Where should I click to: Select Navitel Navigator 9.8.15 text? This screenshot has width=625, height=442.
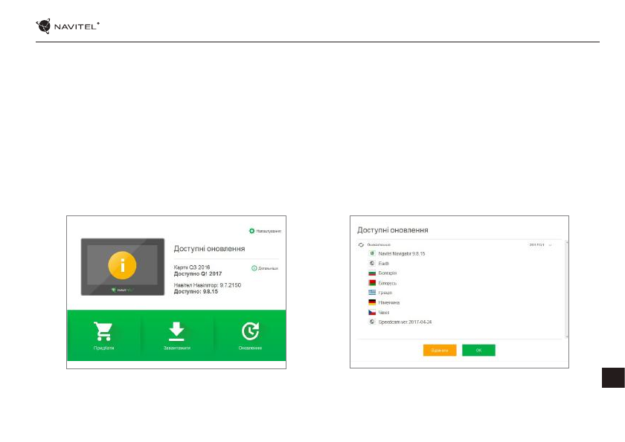(x=401, y=254)
